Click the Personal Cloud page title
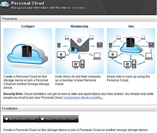 (x=27, y=3)
